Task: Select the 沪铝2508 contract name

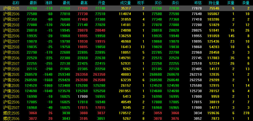Action: click(11, 47)
